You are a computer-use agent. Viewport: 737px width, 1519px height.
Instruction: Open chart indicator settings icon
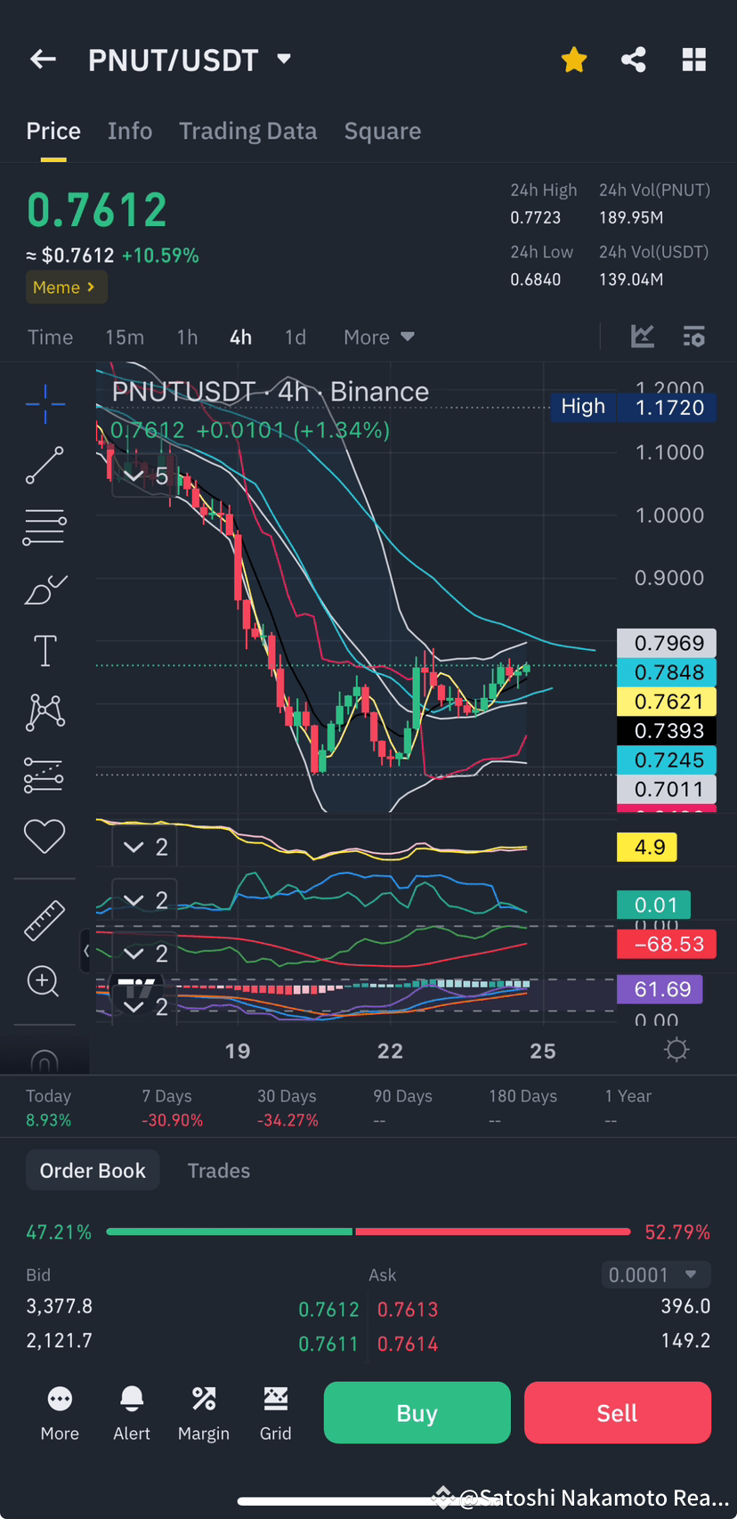coord(694,337)
